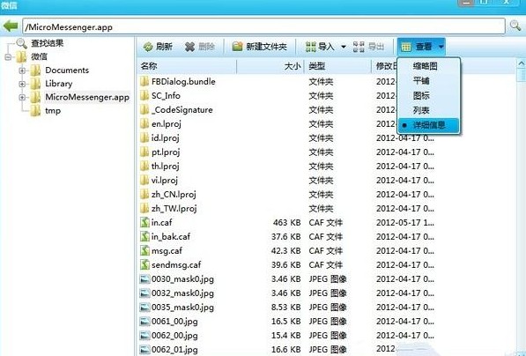The image size is (526, 356).
Task: Click the sendmsg.caf audio file icon
Action: (144, 264)
